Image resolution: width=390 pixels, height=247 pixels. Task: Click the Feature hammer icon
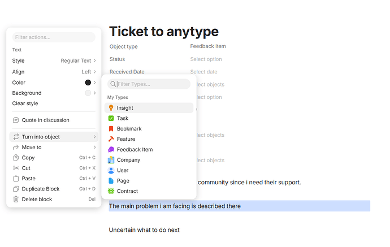click(111, 139)
